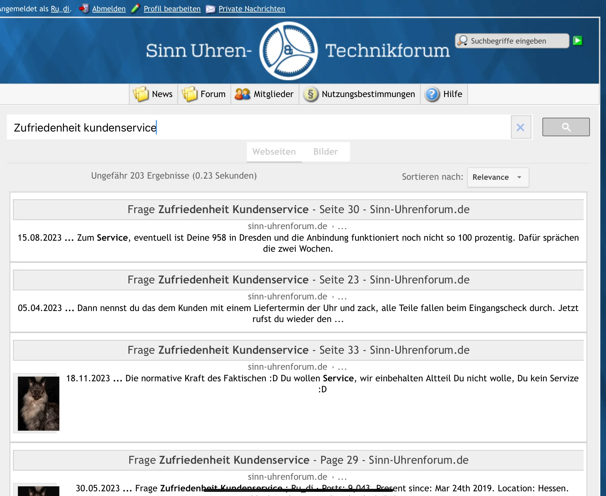
Task: Click the Abmelden logout link
Action: 109,9
